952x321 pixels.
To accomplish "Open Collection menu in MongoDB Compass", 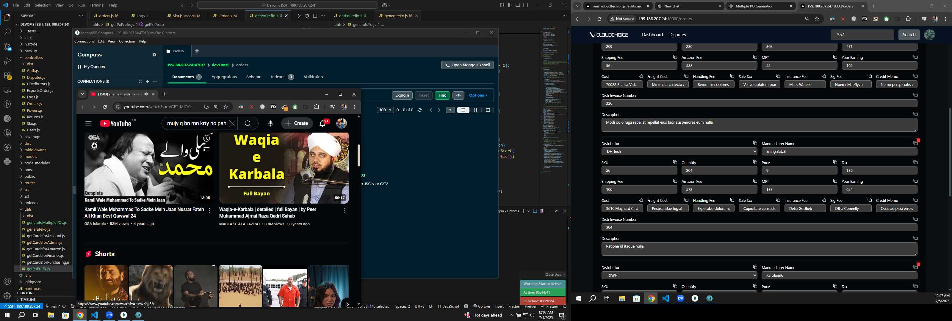I will (x=127, y=41).
